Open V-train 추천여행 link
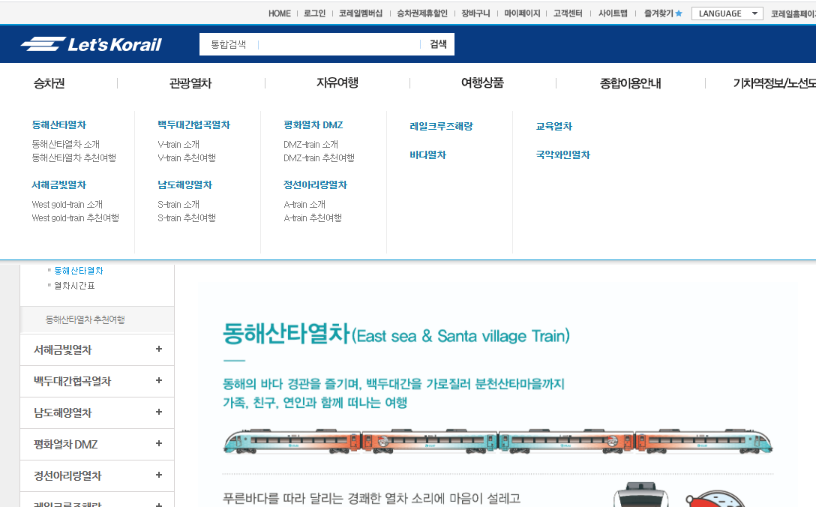The width and height of the screenshot is (816, 507). [187, 157]
